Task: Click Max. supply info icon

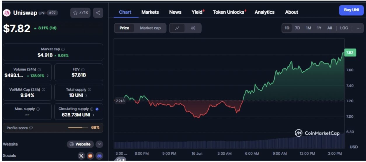Action: (x=38, y=109)
